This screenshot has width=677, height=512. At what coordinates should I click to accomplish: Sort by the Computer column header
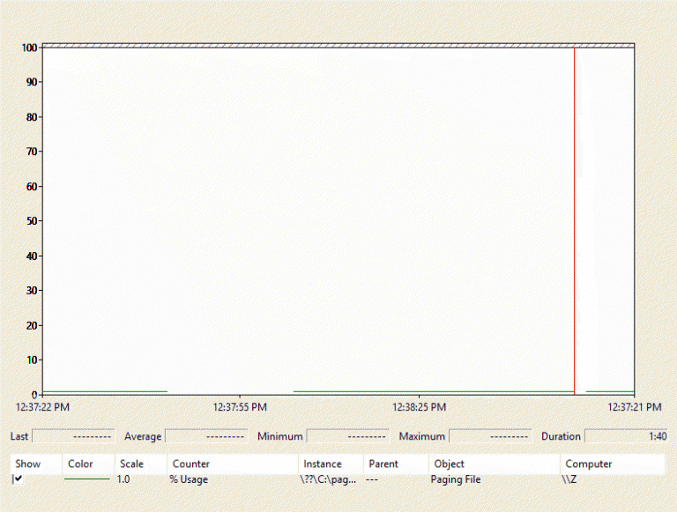(588, 464)
